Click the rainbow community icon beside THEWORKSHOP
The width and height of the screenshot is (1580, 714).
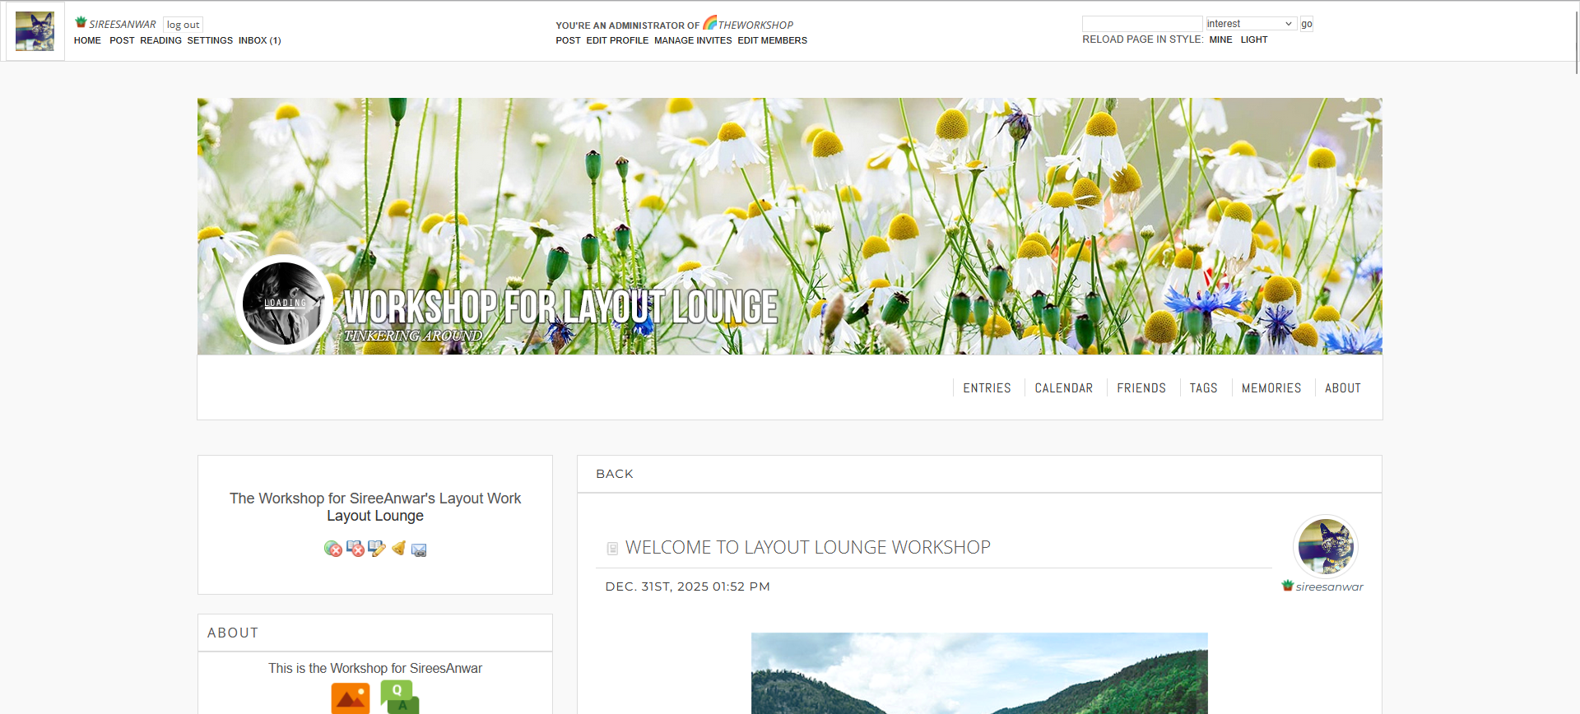click(709, 23)
